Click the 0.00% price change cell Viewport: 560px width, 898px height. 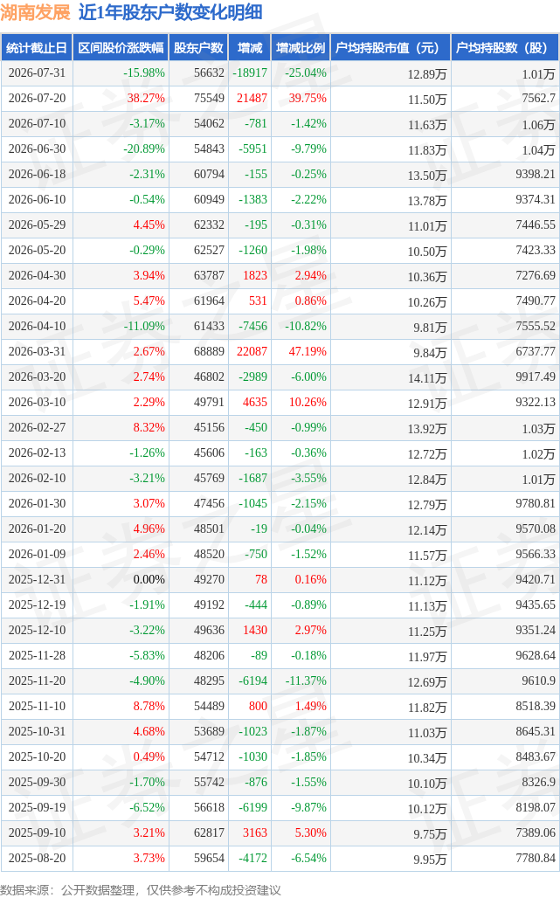(149, 579)
